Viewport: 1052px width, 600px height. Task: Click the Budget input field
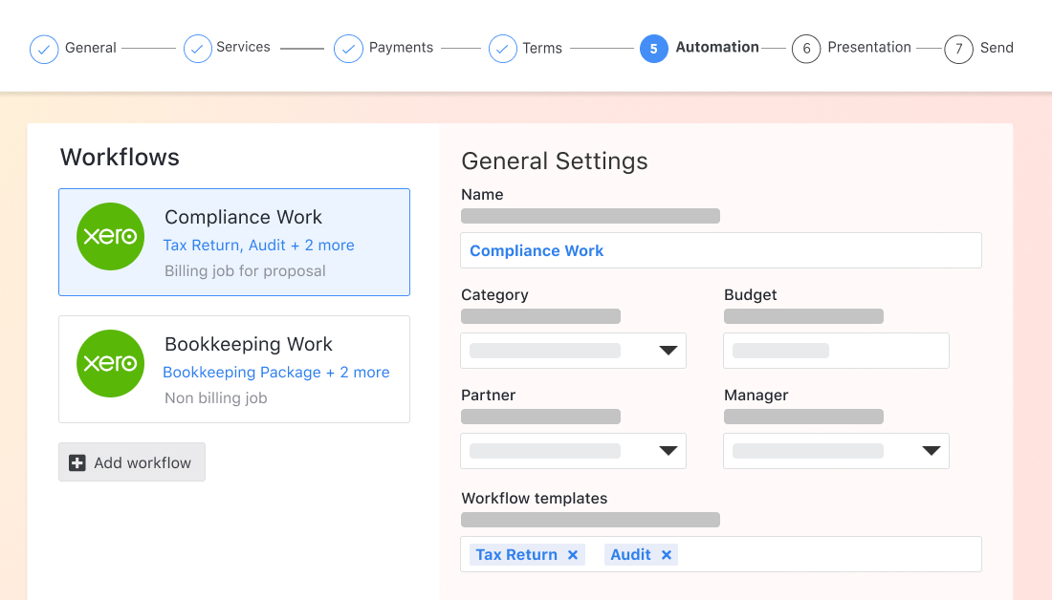pyautogui.click(x=836, y=351)
